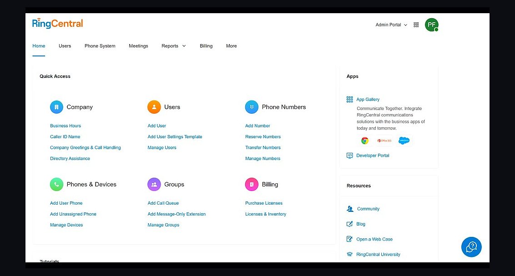Click the Google Chrome app icon
This screenshot has width=515, height=276.
364,141
